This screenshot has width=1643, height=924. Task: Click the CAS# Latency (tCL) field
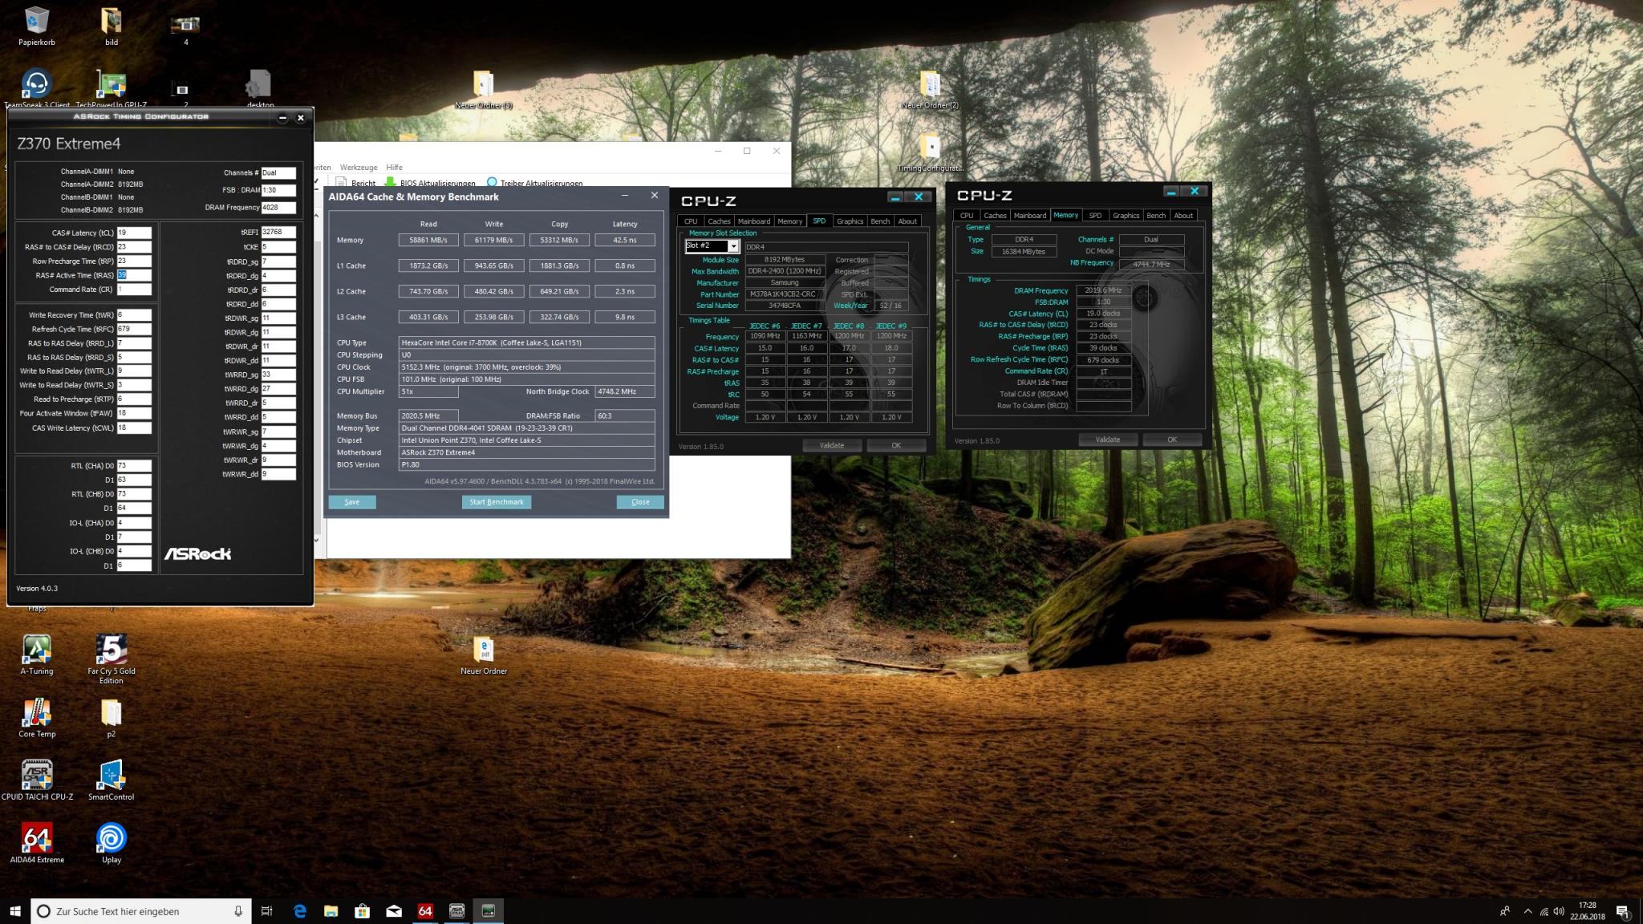134,233
